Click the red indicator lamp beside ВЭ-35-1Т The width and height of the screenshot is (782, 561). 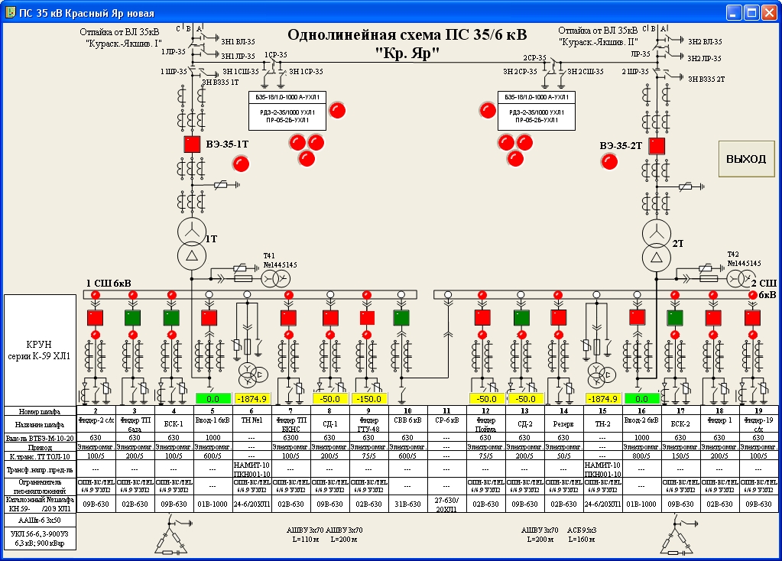[x=241, y=164]
